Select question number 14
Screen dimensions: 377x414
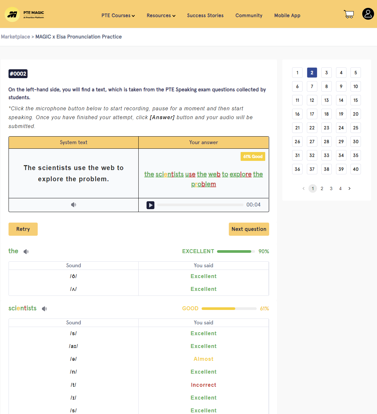[x=341, y=100]
